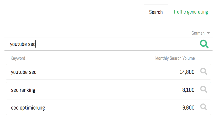Click the Monthly Search Volume header
The image size is (217, 117).
click(175, 58)
